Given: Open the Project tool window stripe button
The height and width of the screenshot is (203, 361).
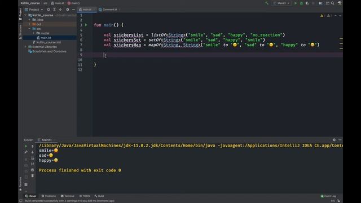Looking at the screenshot, I should click(20, 14).
